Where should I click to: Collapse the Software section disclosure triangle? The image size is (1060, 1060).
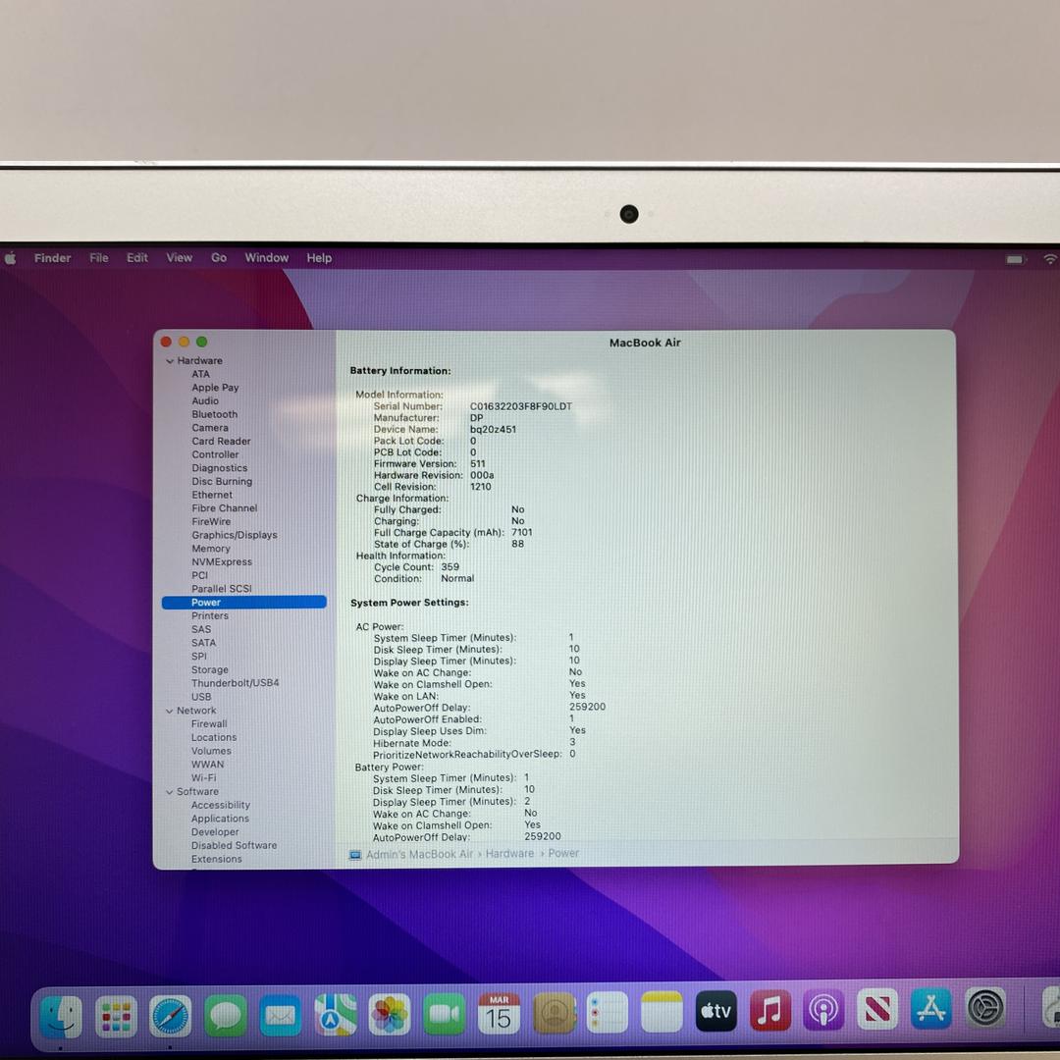pos(170,792)
